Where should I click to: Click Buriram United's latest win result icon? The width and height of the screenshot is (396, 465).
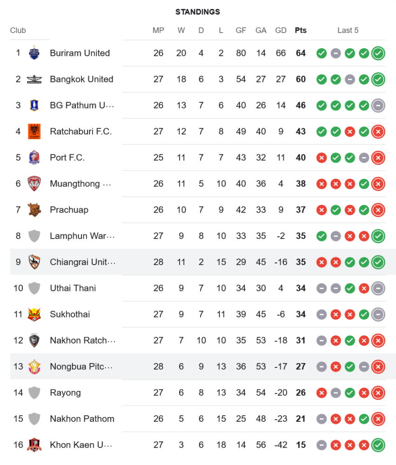(378, 53)
